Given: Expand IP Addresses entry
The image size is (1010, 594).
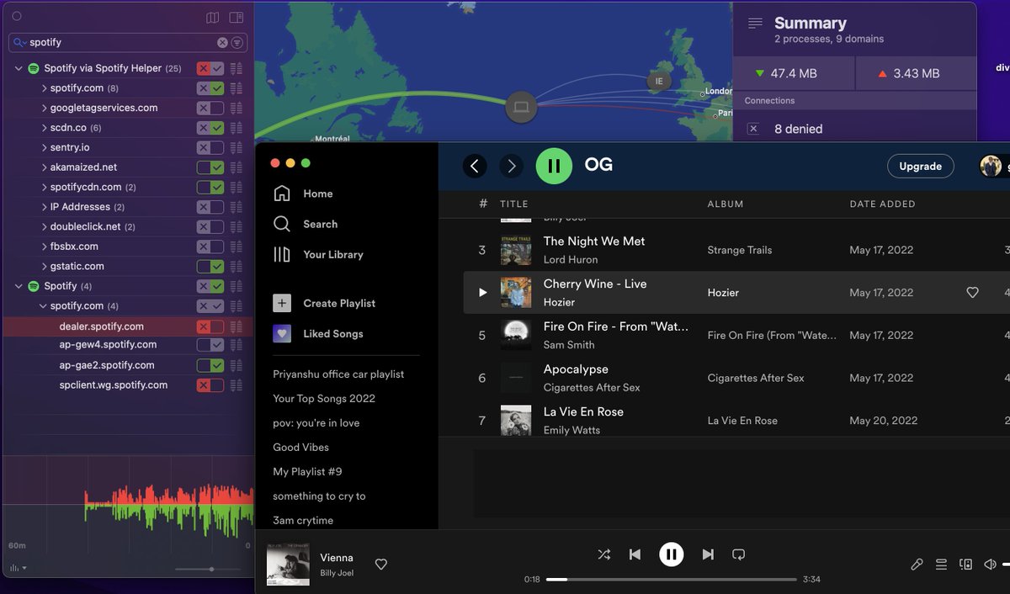Looking at the screenshot, I should tap(45, 207).
